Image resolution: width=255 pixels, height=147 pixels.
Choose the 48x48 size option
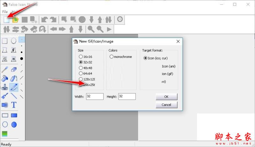[x=85, y=68]
